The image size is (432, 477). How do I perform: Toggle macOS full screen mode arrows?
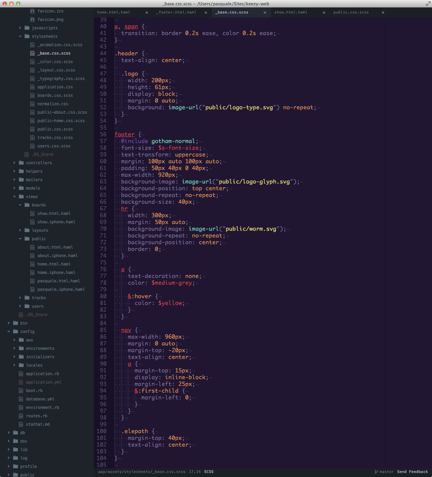[428, 4]
